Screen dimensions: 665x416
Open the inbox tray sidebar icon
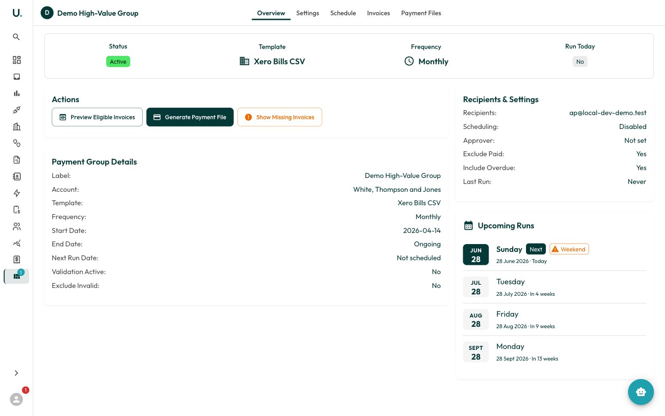point(17,77)
